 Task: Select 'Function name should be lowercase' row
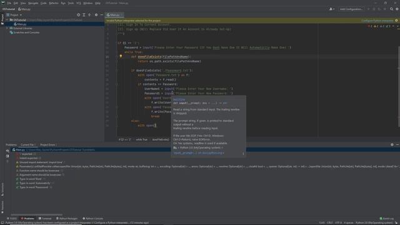(39, 171)
